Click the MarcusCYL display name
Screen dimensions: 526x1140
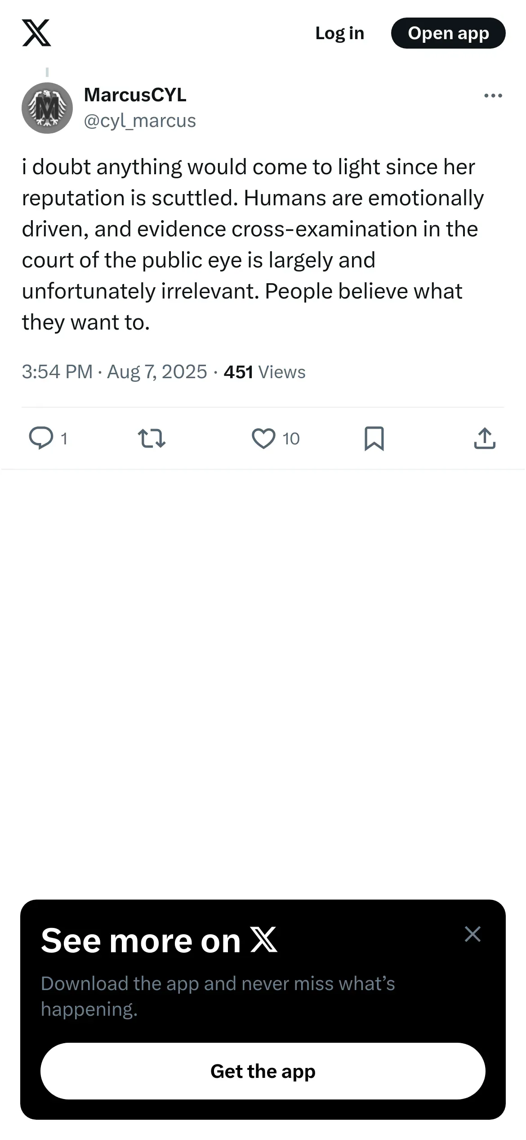135,95
